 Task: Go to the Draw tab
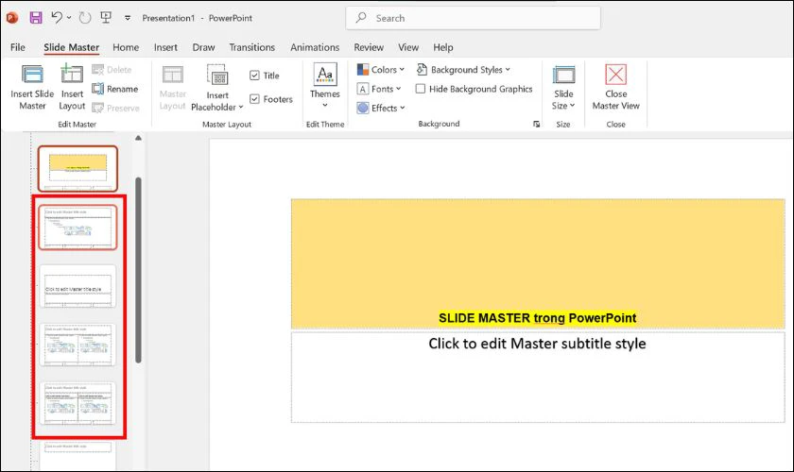tap(203, 47)
